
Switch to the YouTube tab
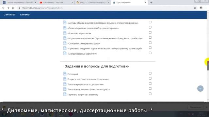(x=56, y=3)
